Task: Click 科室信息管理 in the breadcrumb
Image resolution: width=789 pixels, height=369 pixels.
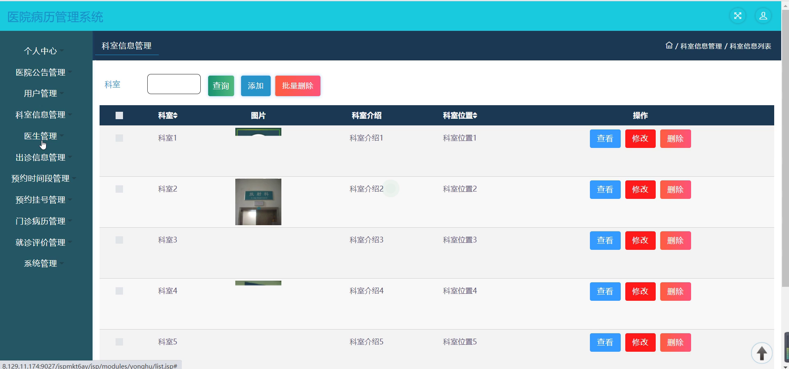Action: (x=701, y=46)
